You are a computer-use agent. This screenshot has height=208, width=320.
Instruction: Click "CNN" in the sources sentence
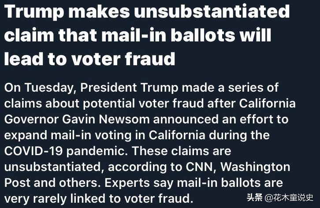click(x=199, y=167)
